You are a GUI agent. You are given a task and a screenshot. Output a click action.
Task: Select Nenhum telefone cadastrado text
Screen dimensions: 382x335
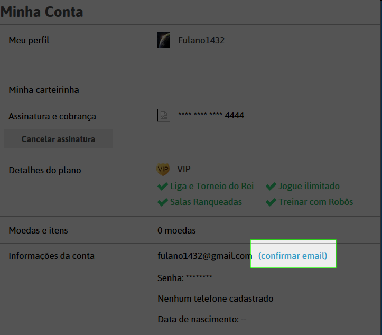[216, 299]
